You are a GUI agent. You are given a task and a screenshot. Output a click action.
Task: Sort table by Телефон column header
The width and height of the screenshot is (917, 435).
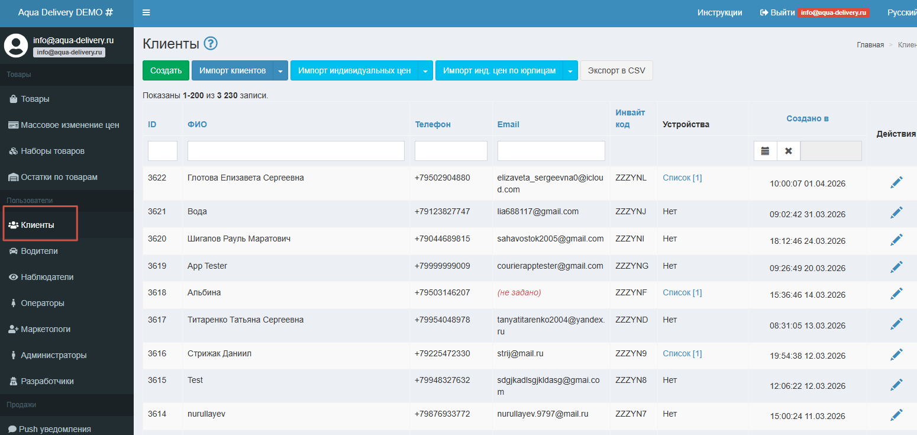(x=432, y=124)
